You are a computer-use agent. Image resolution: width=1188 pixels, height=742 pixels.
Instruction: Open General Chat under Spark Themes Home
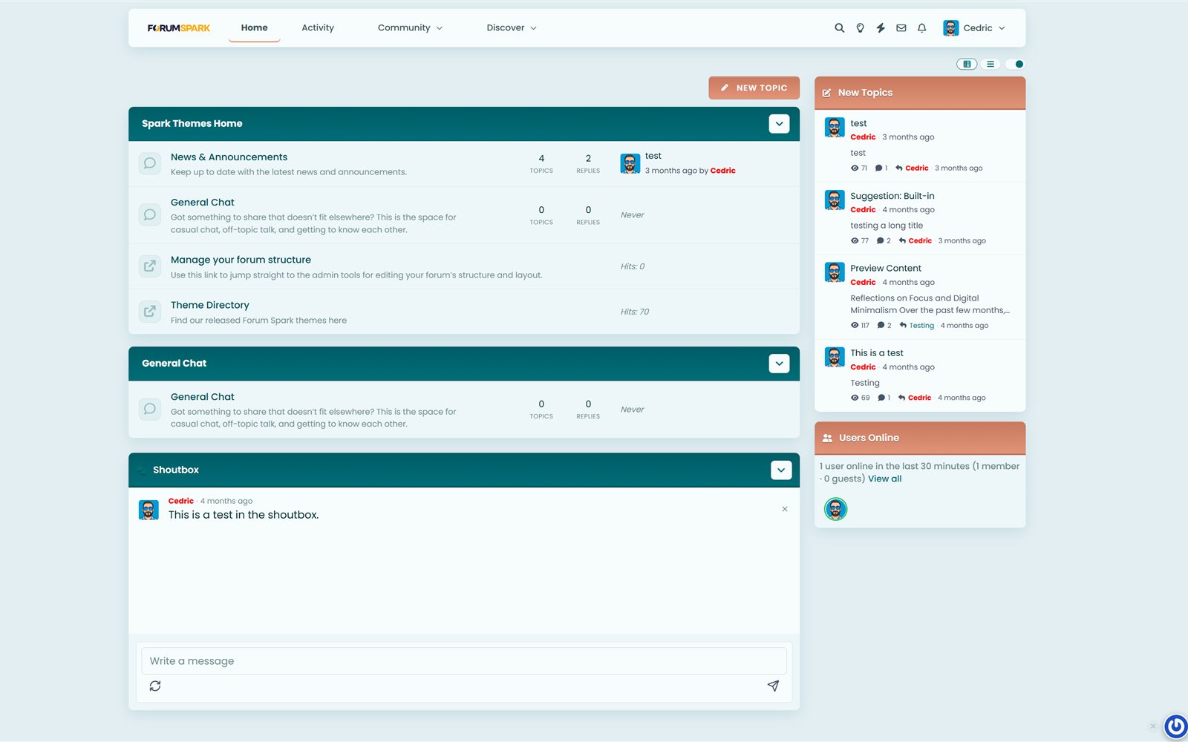point(202,203)
